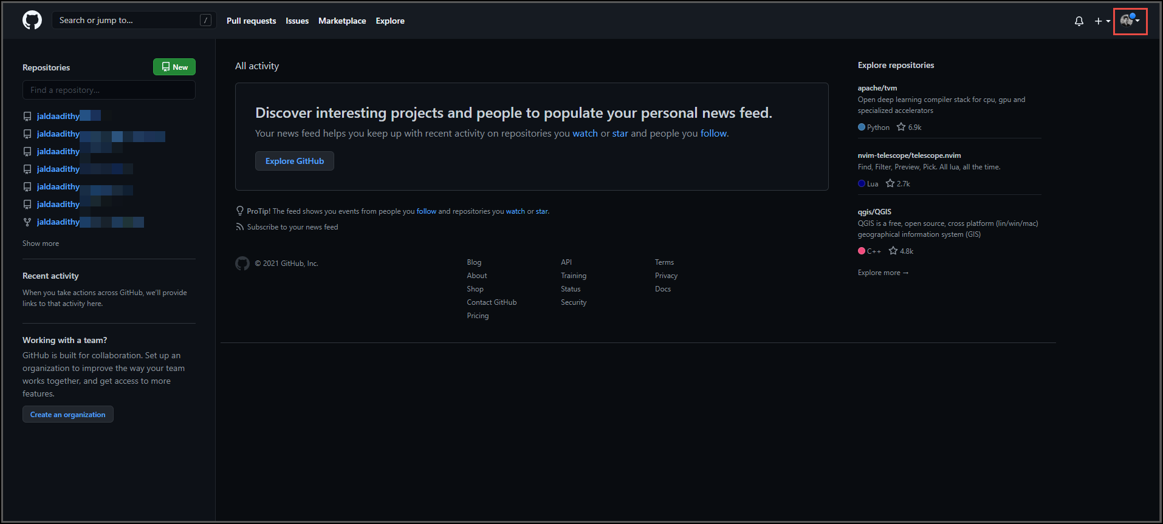Viewport: 1163px width, 524px height.
Task: Focus the Find a repository field
Action: point(109,90)
